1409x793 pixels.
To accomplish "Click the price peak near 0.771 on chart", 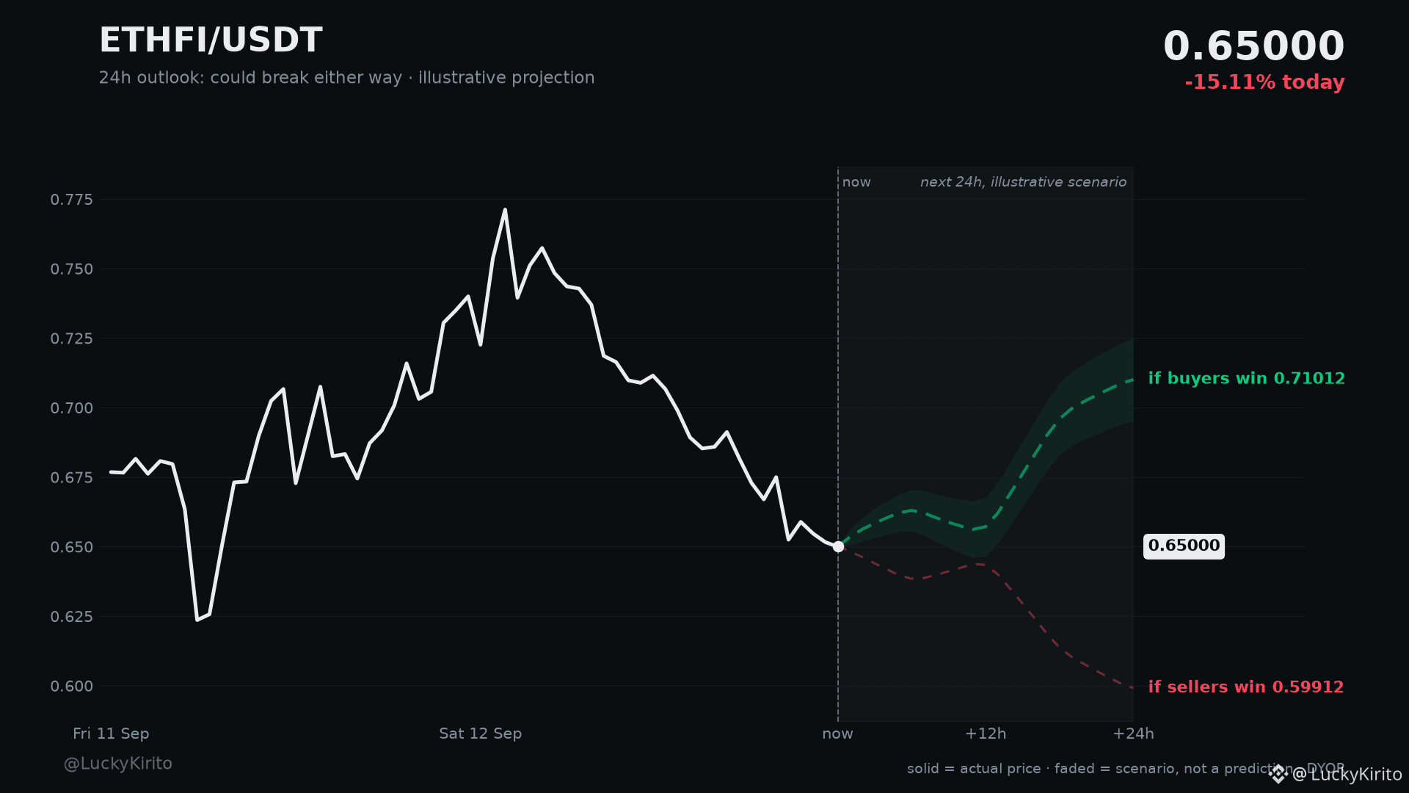I will 505,210.
